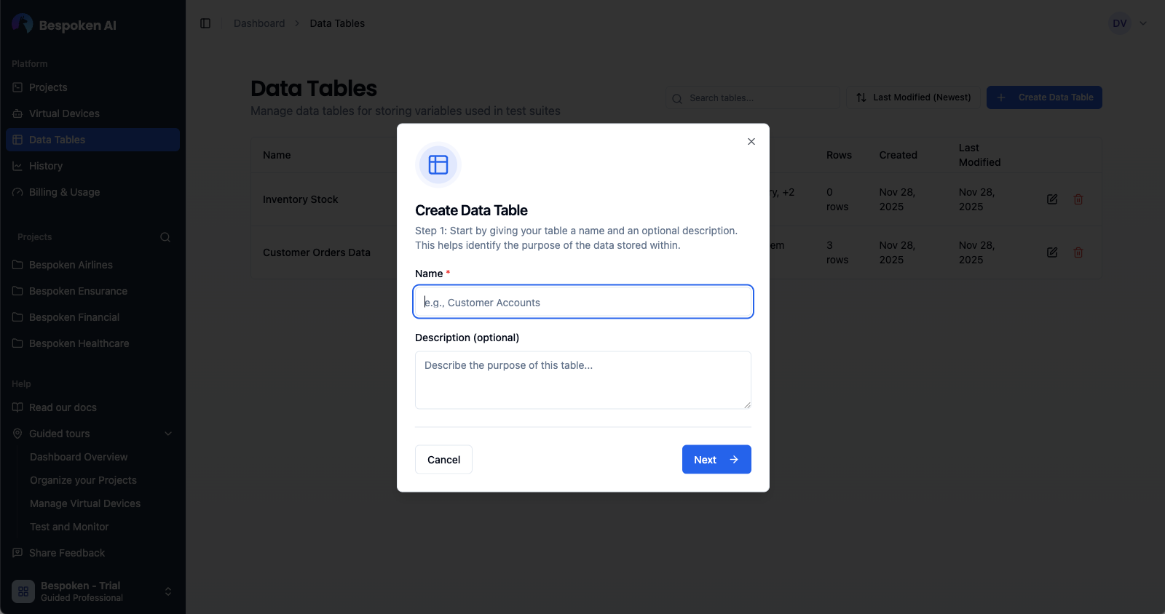
Task: Click the Name field in the dialog
Action: (x=582, y=301)
